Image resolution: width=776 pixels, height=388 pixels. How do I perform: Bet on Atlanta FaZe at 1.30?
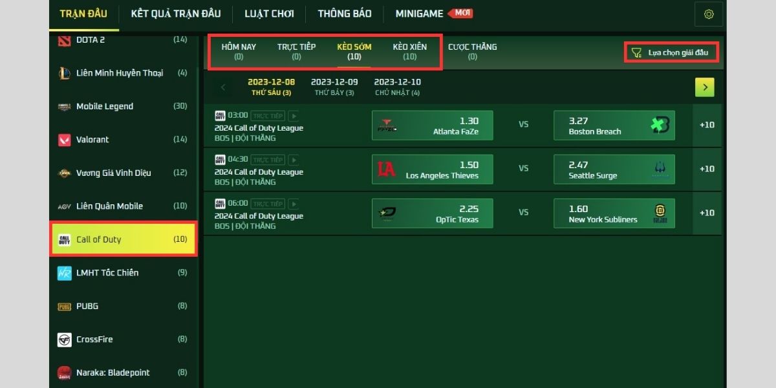click(433, 125)
